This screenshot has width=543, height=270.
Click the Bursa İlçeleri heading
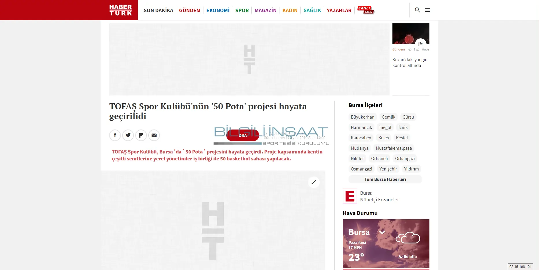(365, 105)
